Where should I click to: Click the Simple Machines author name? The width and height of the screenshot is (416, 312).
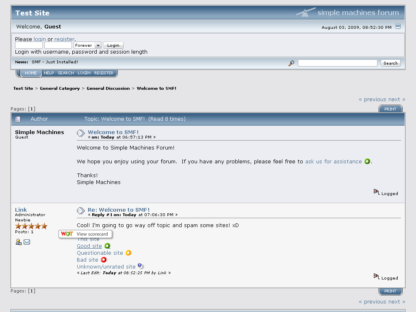[x=39, y=132]
